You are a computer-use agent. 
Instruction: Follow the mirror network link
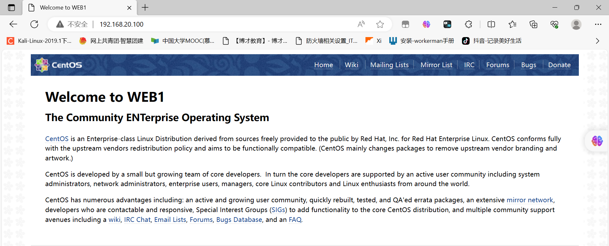[530, 200]
